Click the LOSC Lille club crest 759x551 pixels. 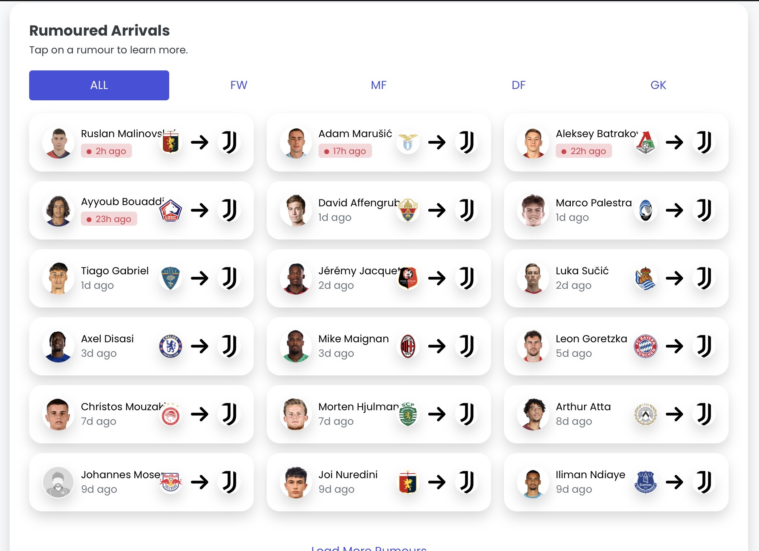(x=170, y=210)
